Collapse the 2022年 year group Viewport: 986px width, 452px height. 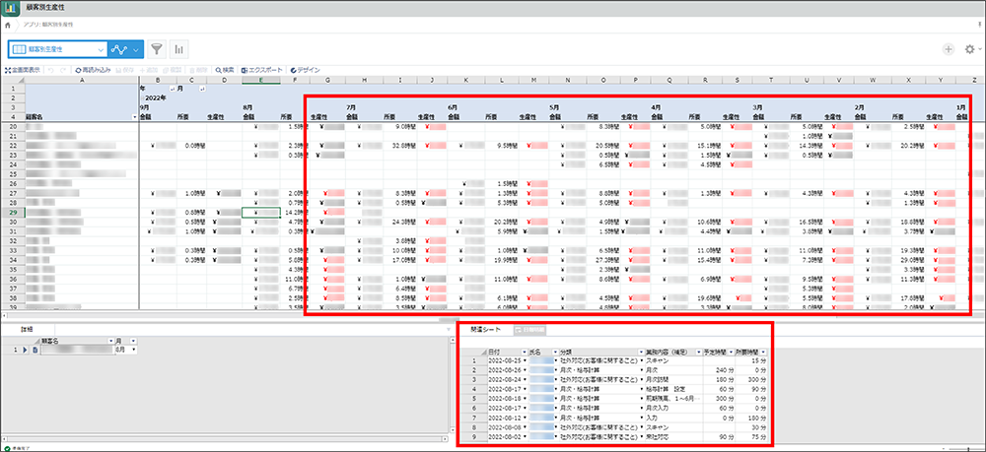[x=143, y=97]
